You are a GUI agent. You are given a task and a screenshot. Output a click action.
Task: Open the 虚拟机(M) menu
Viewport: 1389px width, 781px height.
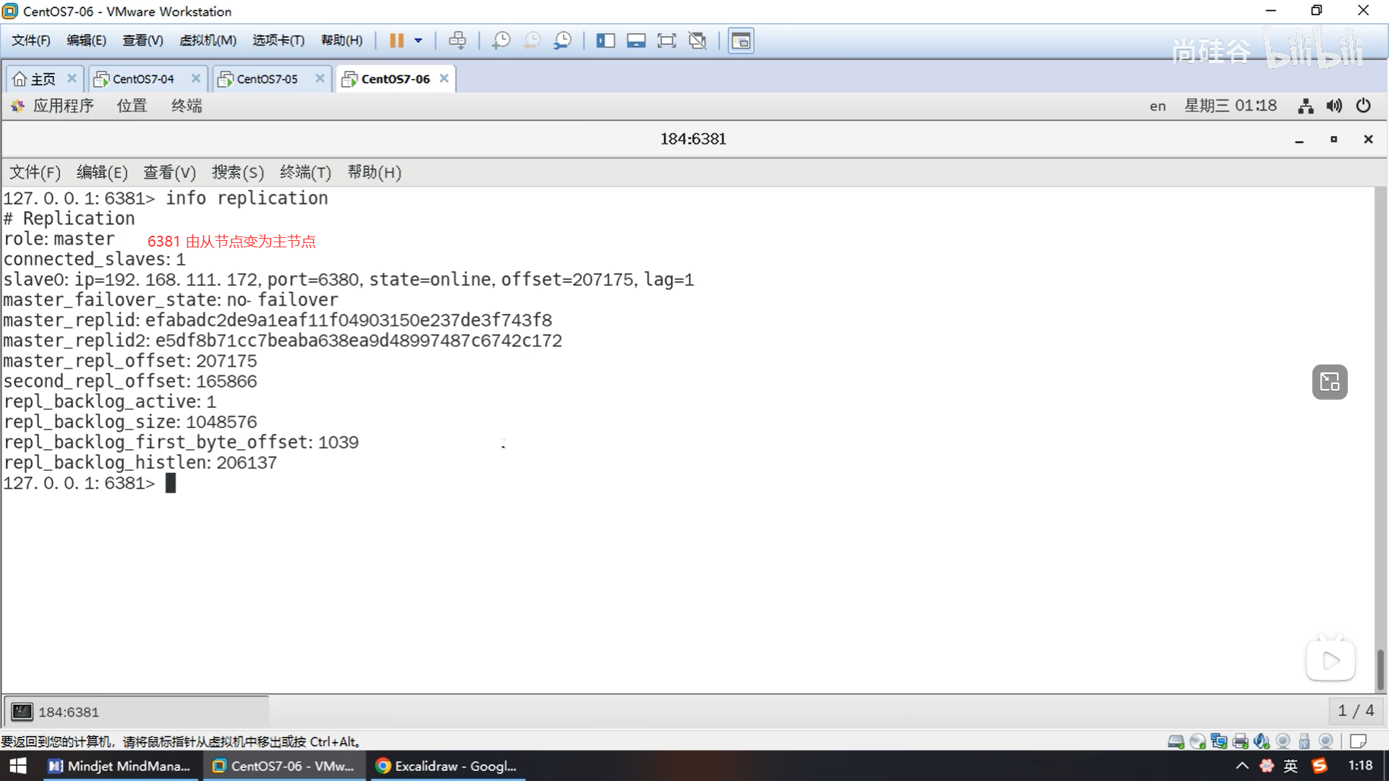[208, 40]
